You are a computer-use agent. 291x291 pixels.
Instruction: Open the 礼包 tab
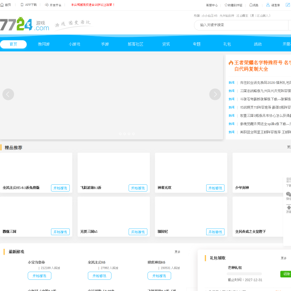click(x=227, y=44)
